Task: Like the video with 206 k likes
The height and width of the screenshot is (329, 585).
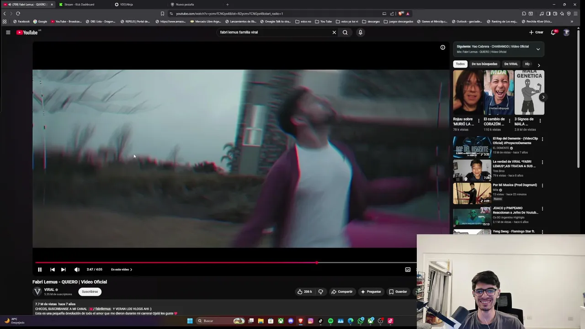Action: (x=304, y=292)
